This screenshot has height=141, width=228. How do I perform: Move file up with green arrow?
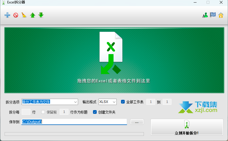click(33, 15)
